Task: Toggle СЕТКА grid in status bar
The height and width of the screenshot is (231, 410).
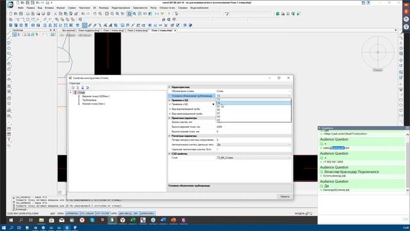Action: [60, 214]
